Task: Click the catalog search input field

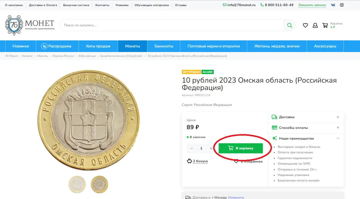Action: coord(172,25)
